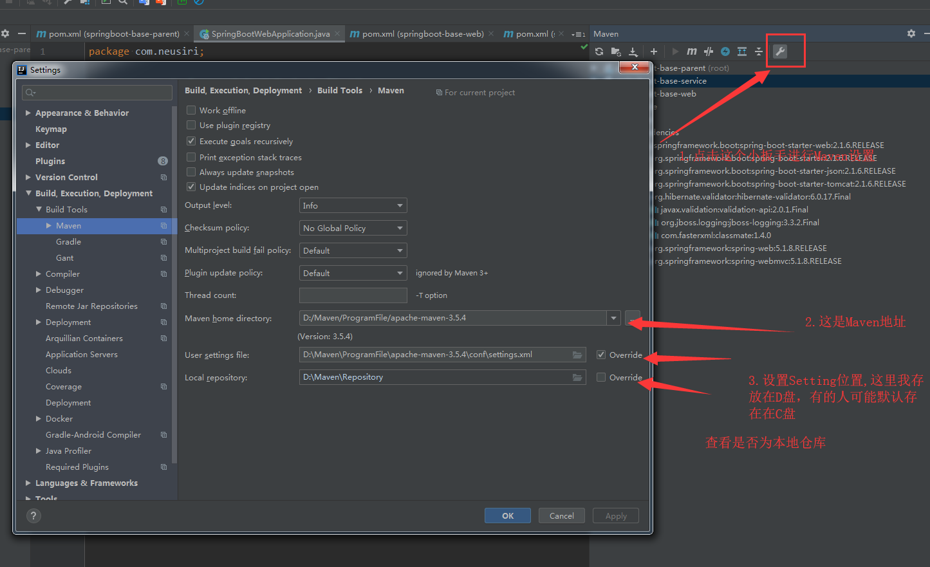Click the Build Tools breadcrumb link
Screen dimensions: 930x567
340,91
